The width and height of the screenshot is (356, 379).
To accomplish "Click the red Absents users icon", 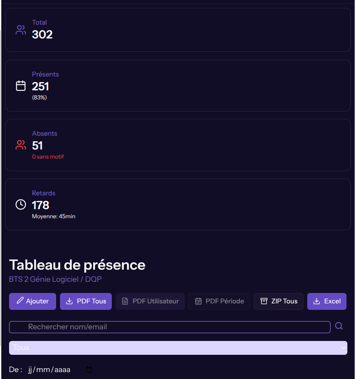I will coord(21,145).
